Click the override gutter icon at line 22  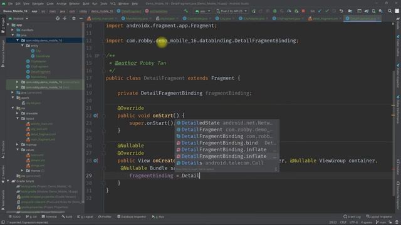tap(95, 116)
